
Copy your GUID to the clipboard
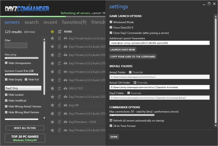(133, 57)
